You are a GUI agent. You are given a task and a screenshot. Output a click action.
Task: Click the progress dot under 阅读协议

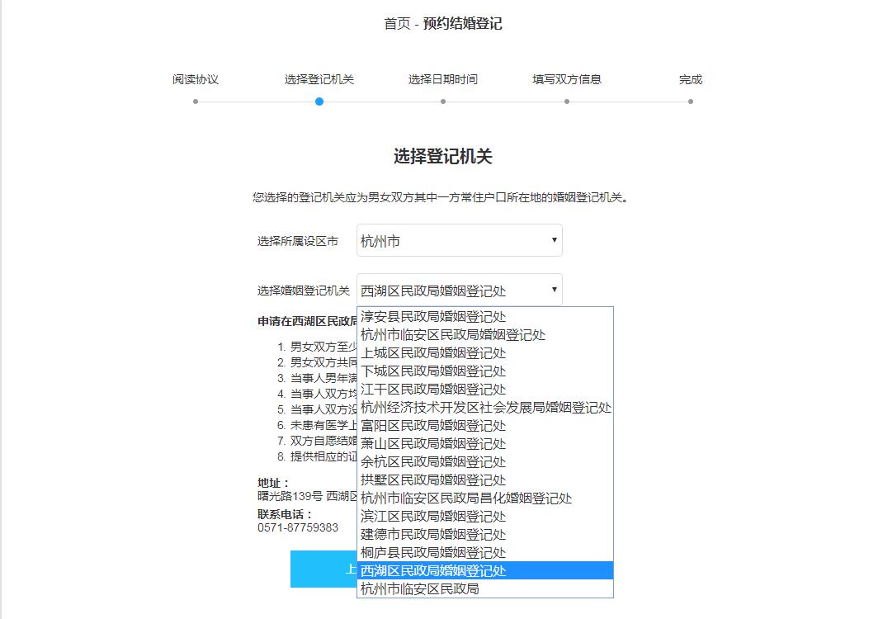196,102
